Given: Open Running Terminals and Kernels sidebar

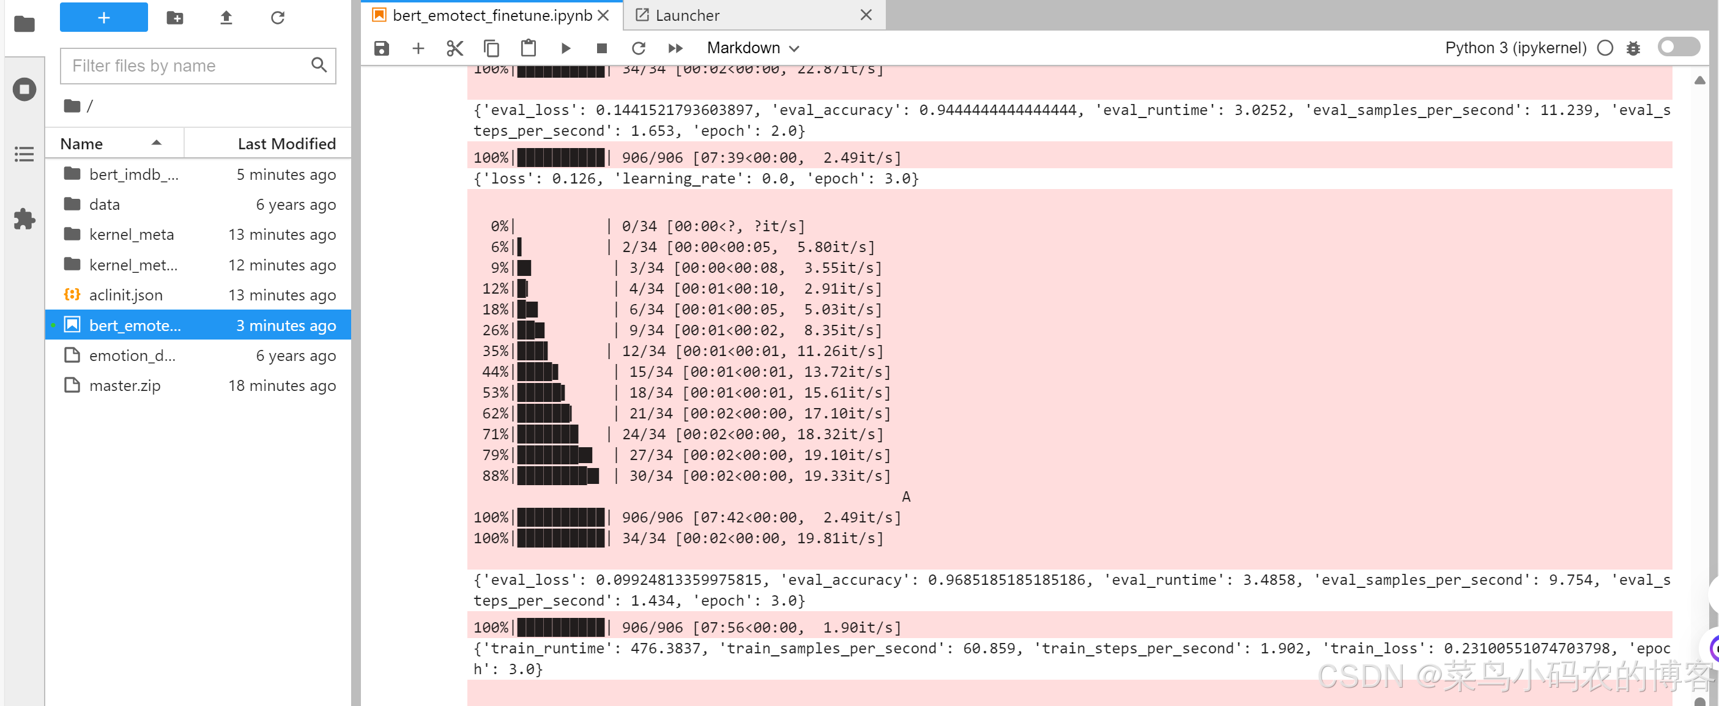Looking at the screenshot, I should [x=24, y=89].
